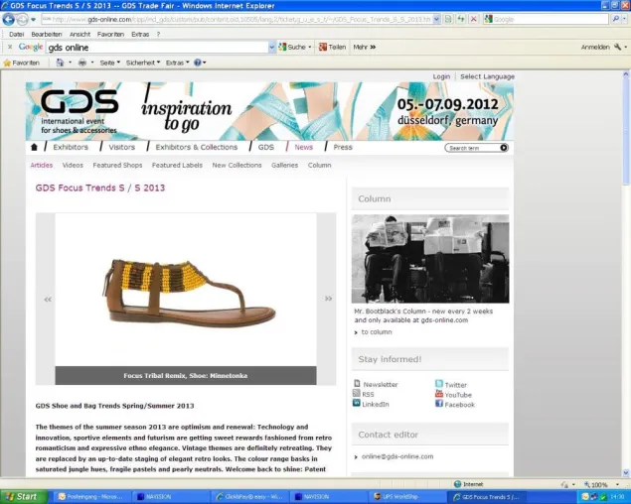Expand the address bar URL dropdown

pos(436,19)
